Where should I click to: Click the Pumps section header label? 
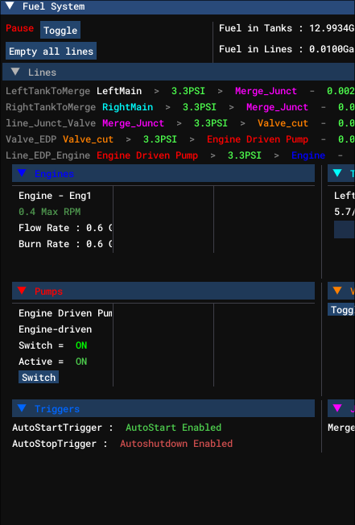tap(48, 291)
